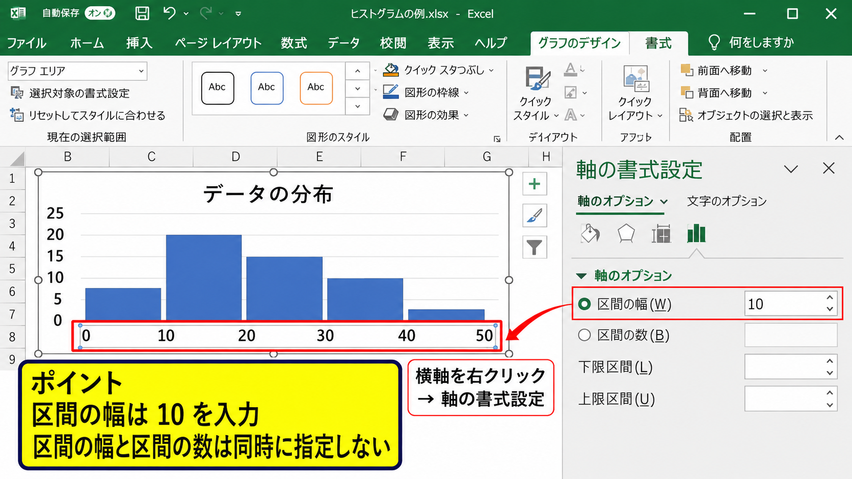Screen dimensions: 852x479
Task: Select the 区間の幅(W) radio button
Action: click(584, 304)
